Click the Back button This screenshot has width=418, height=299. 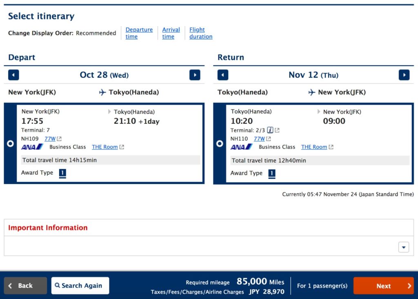[x=25, y=286]
